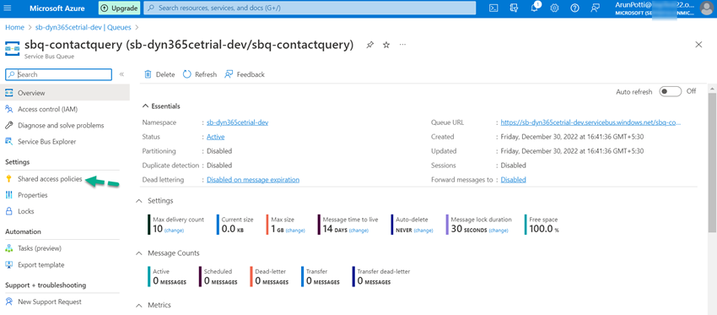Close the queue blade with X
The width and height of the screenshot is (717, 315).
(x=698, y=45)
